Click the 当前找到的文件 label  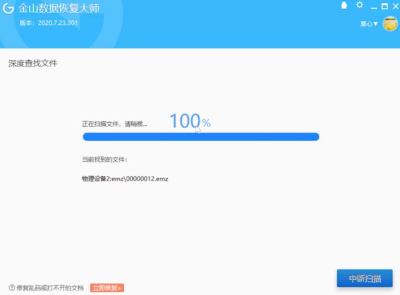(x=104, y=160)
